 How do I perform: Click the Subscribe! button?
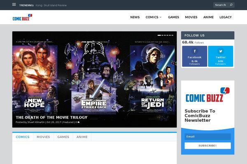207,146
